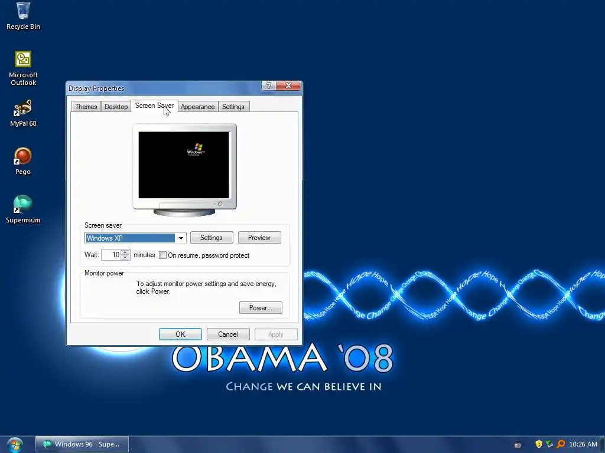Close the Display Properties dialog
Screen dimensions: 605x453
[x=288, y=86]
